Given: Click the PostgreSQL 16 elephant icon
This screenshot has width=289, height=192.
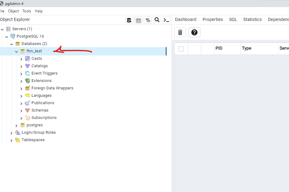Looking at the screenshot, I should [13, 36].
